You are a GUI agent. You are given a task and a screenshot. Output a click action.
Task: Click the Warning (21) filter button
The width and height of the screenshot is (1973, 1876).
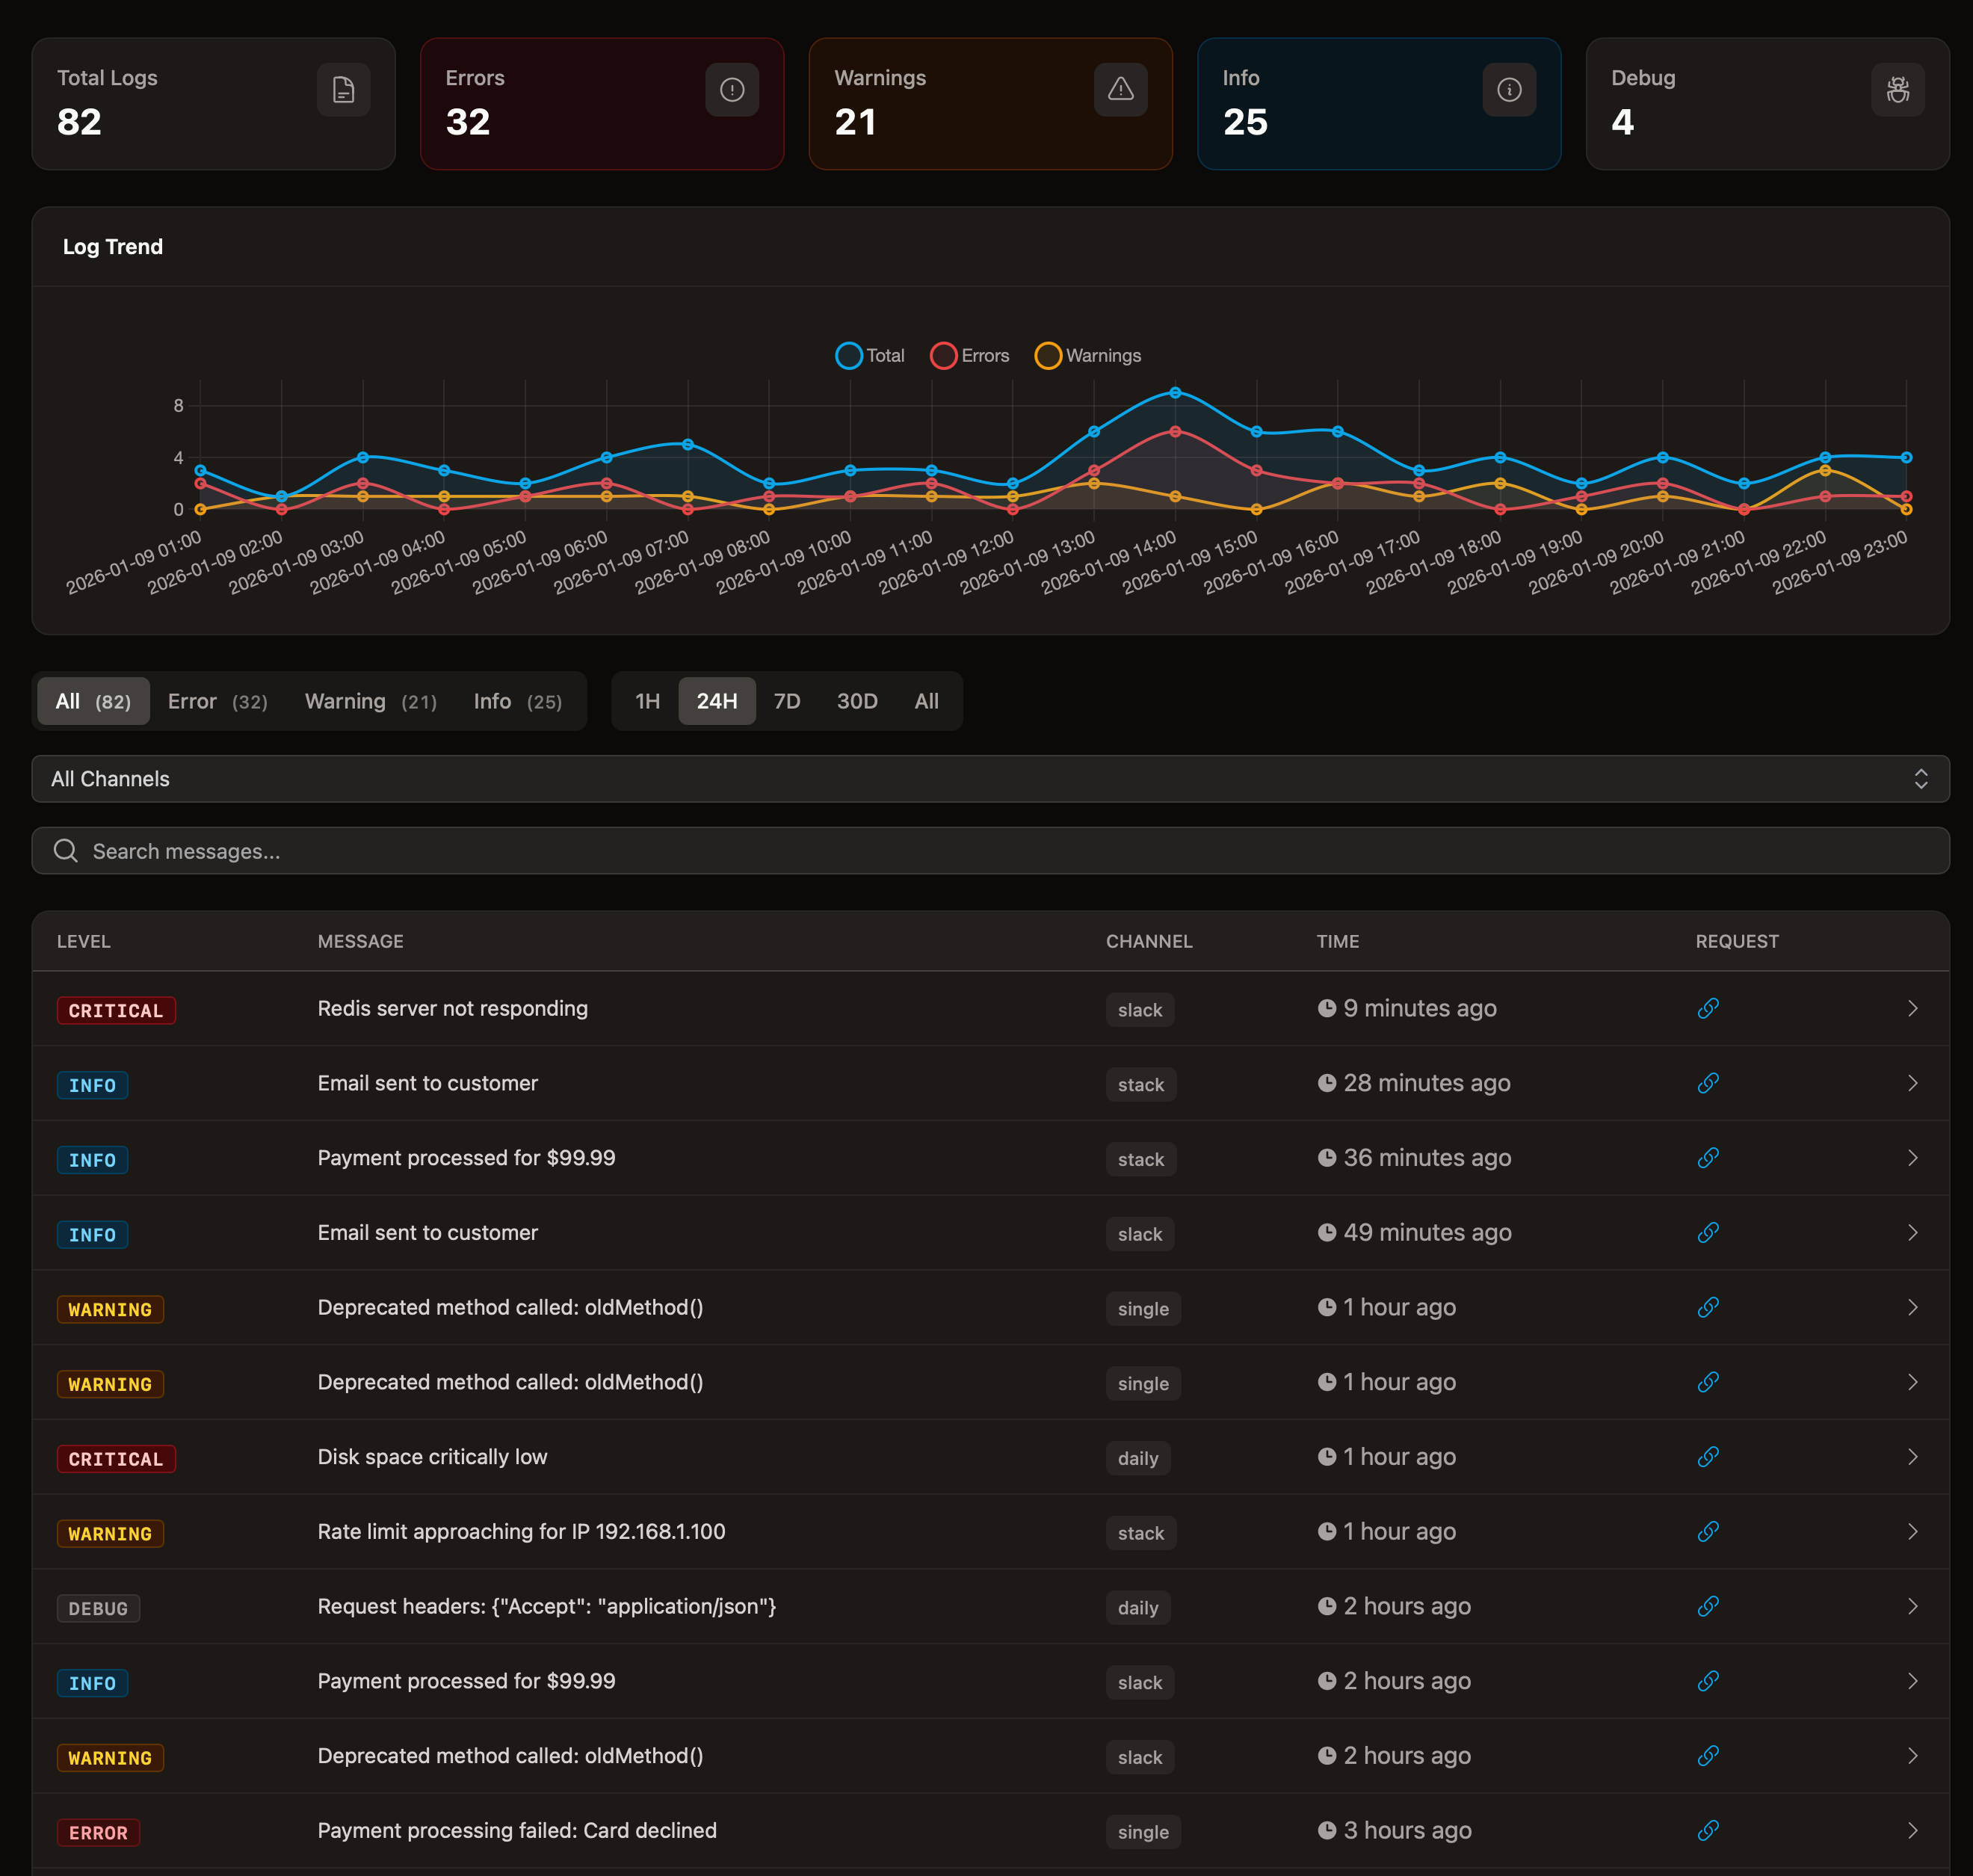[x=370, y=701]
